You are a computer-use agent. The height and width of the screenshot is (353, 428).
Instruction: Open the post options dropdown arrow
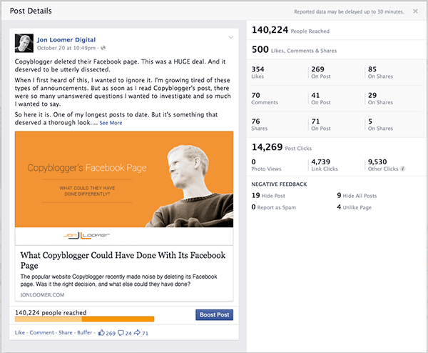pos(230,37)
